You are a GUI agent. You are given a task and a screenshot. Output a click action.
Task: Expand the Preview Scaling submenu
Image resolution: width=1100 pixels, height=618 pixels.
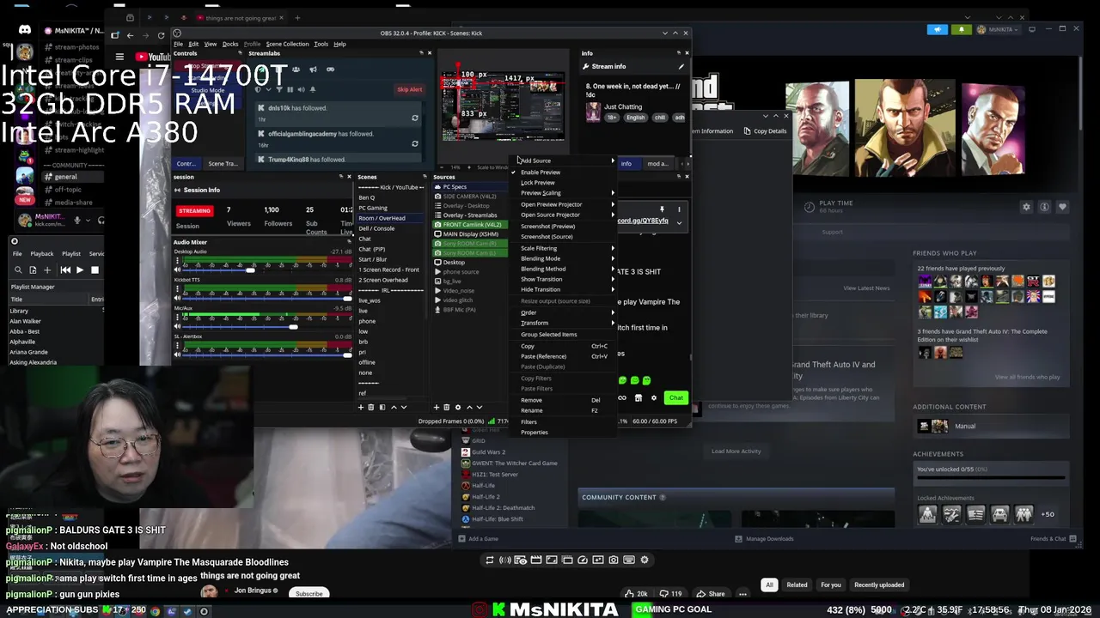(564, 193)
